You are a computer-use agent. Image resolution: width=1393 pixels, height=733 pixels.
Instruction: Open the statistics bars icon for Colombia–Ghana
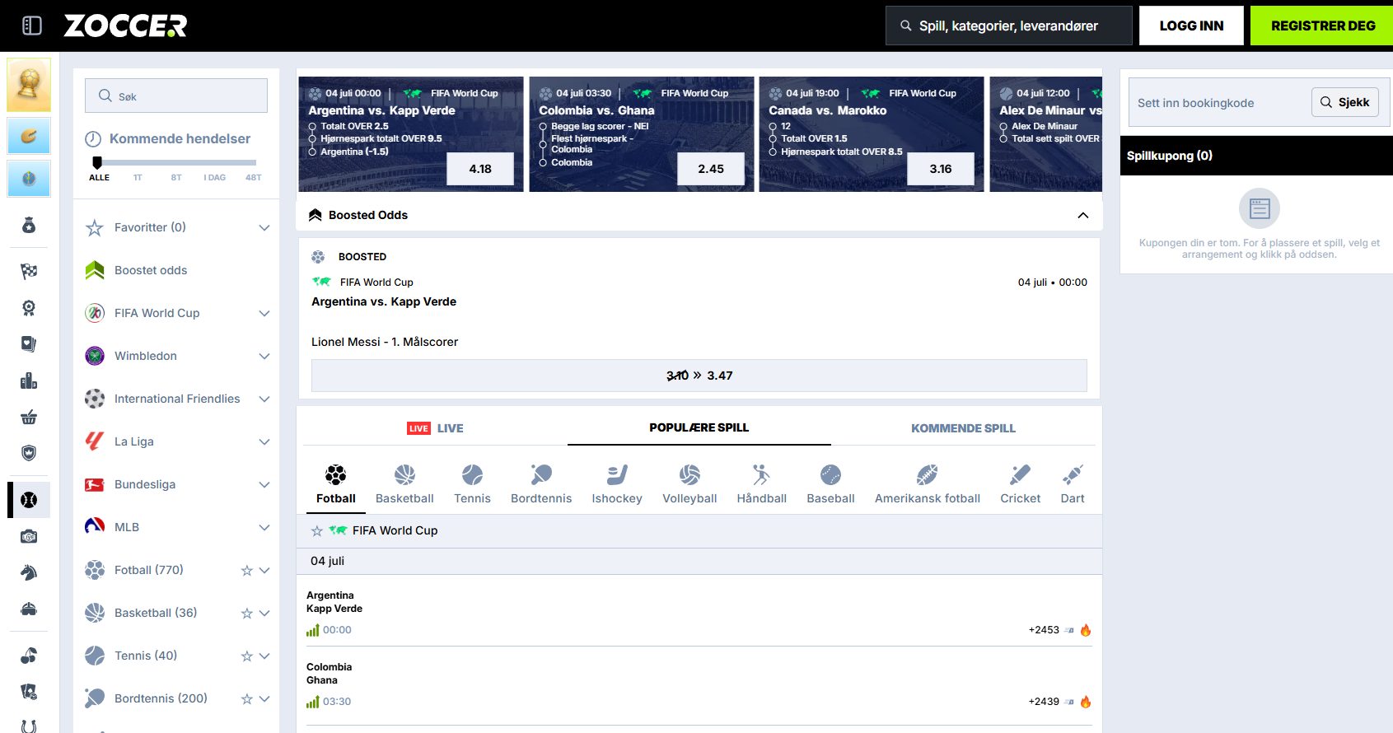click(312, 702)
